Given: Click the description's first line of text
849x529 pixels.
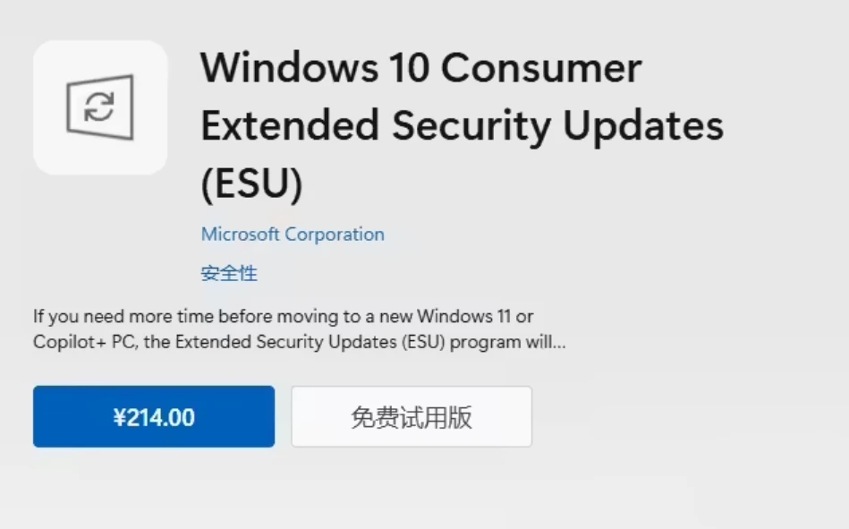Looking at the screenshot, I should coord(284,316).
